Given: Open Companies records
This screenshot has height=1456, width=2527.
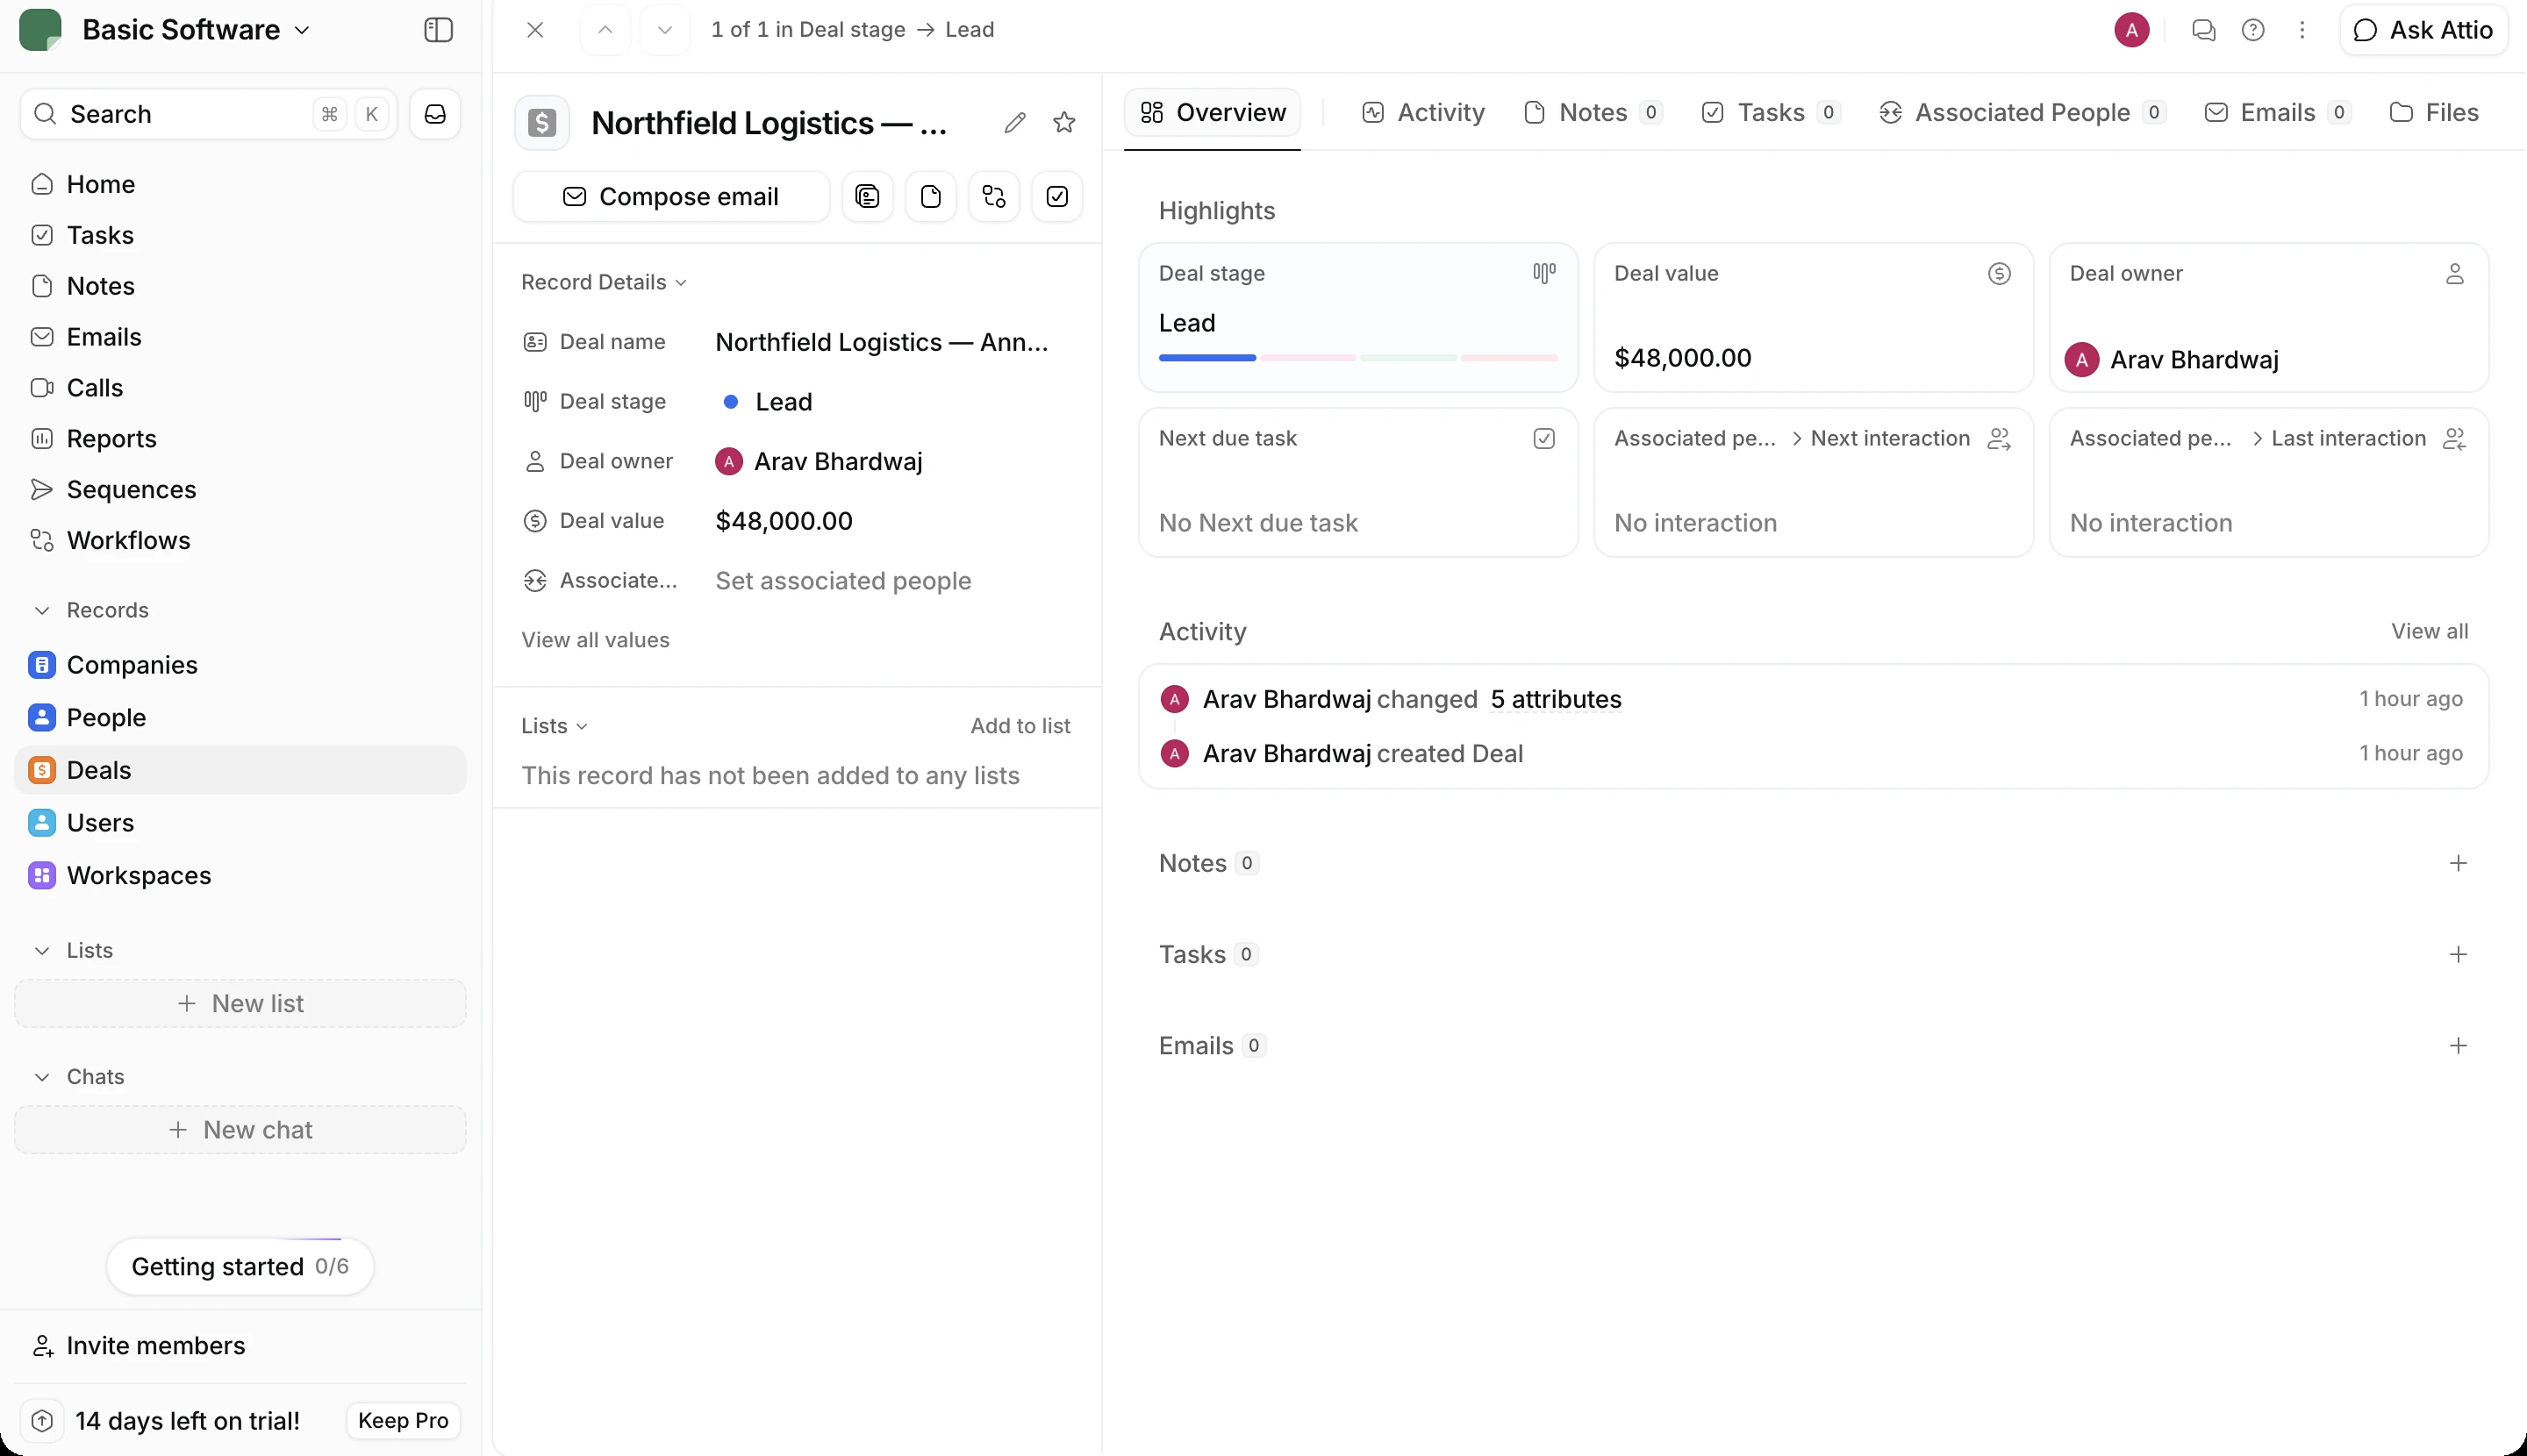Looking at the screenshot, I should point(240,665).
